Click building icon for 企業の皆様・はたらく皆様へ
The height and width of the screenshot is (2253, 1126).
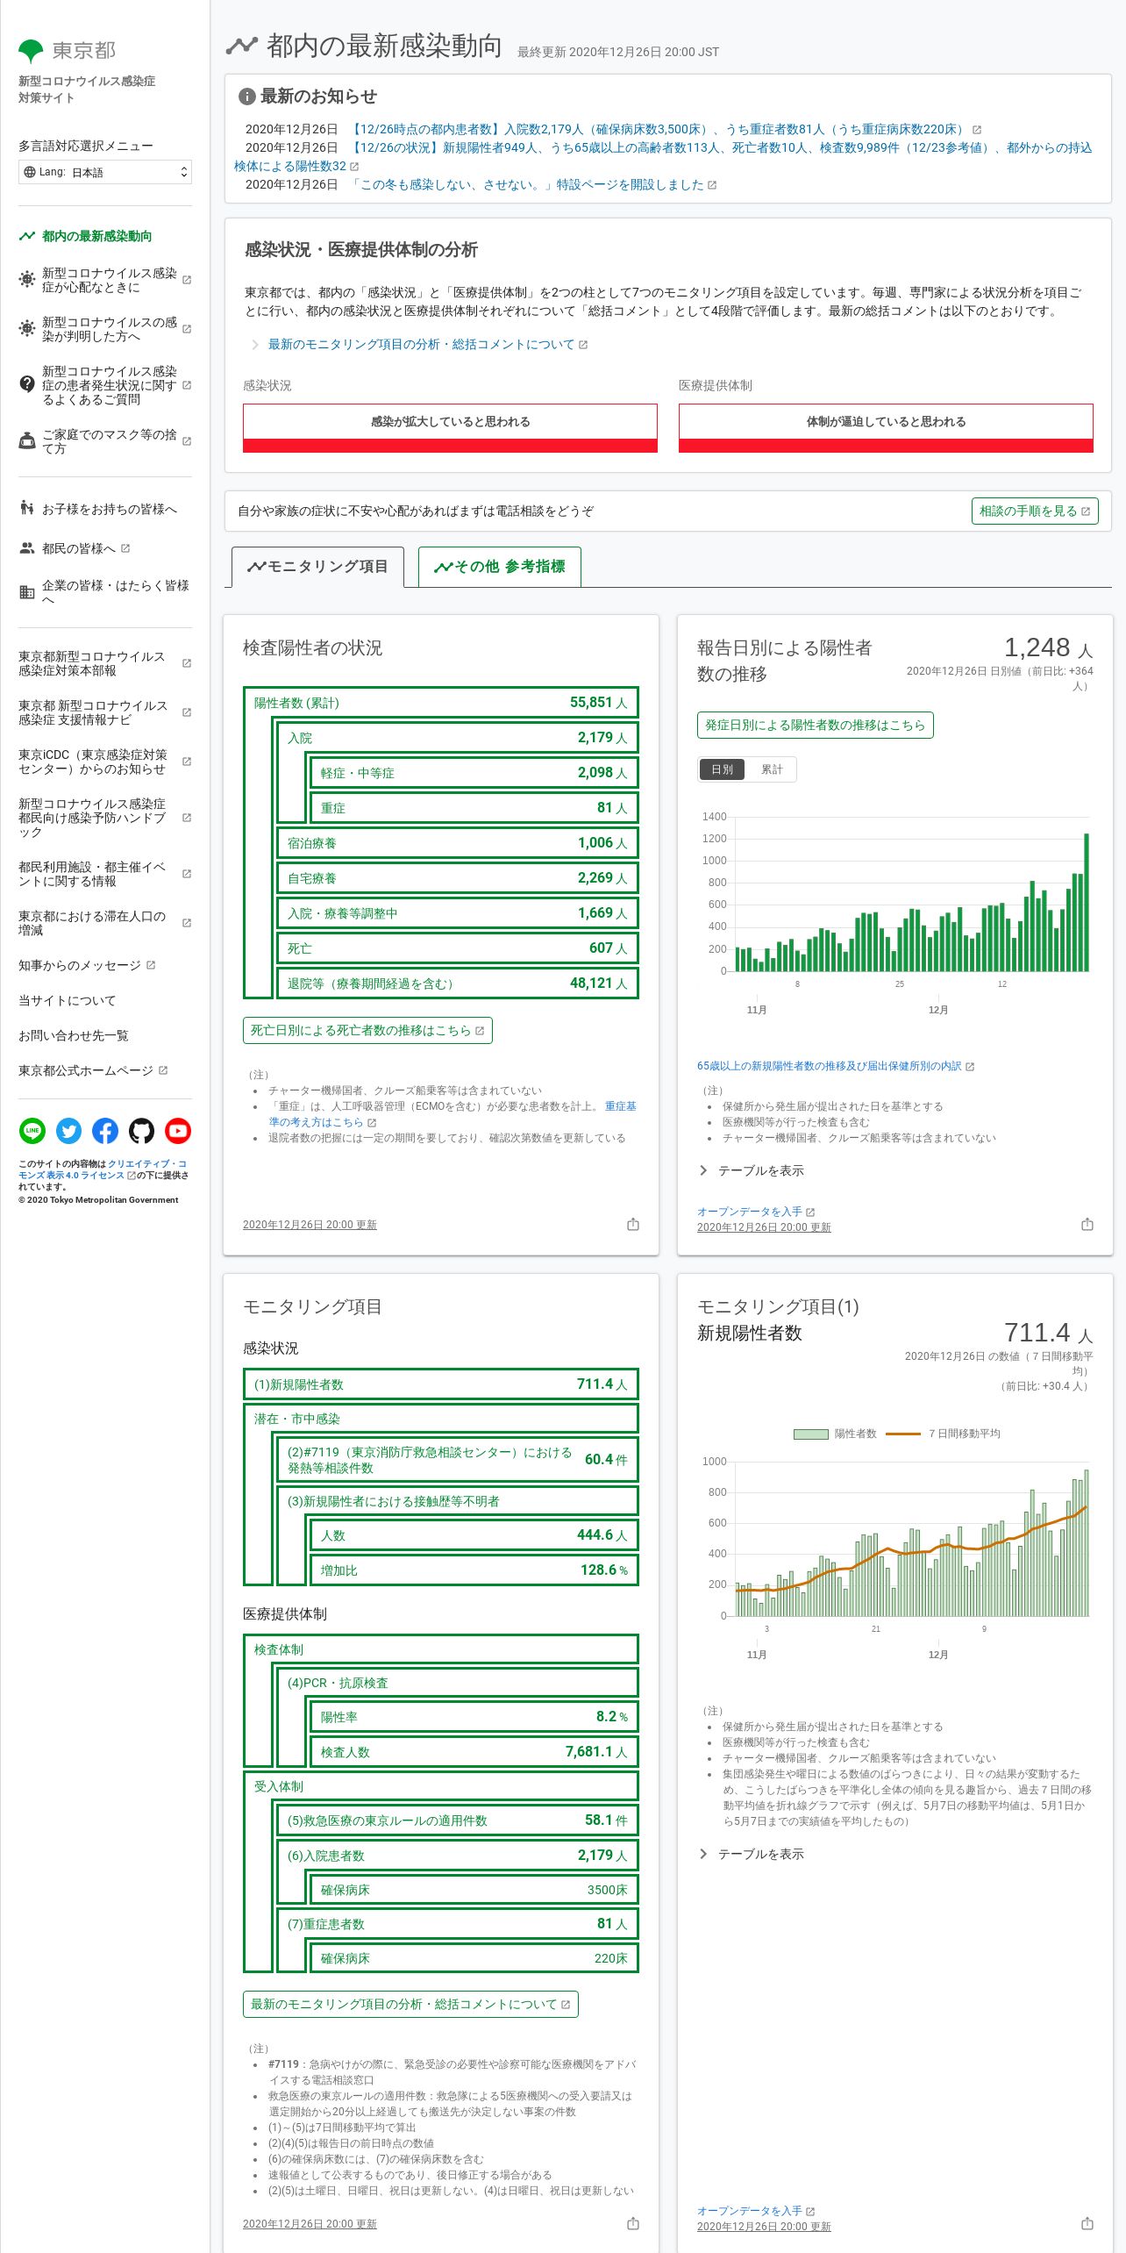27,592
